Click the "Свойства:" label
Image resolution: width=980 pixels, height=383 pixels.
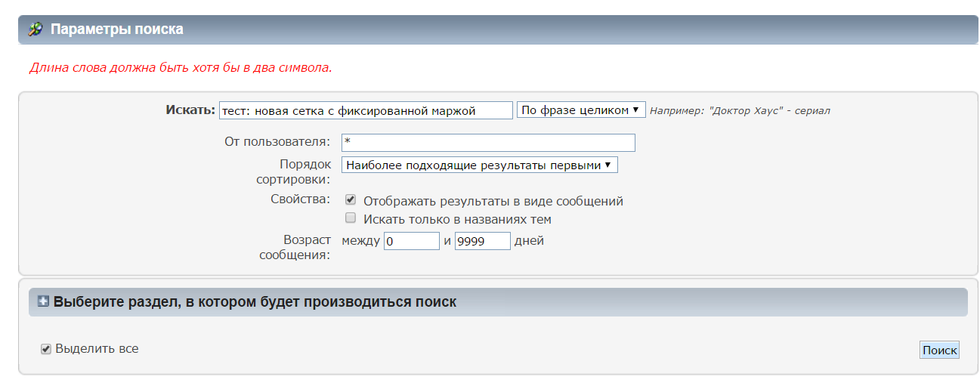pyautogui.click(x=300, y=199)
